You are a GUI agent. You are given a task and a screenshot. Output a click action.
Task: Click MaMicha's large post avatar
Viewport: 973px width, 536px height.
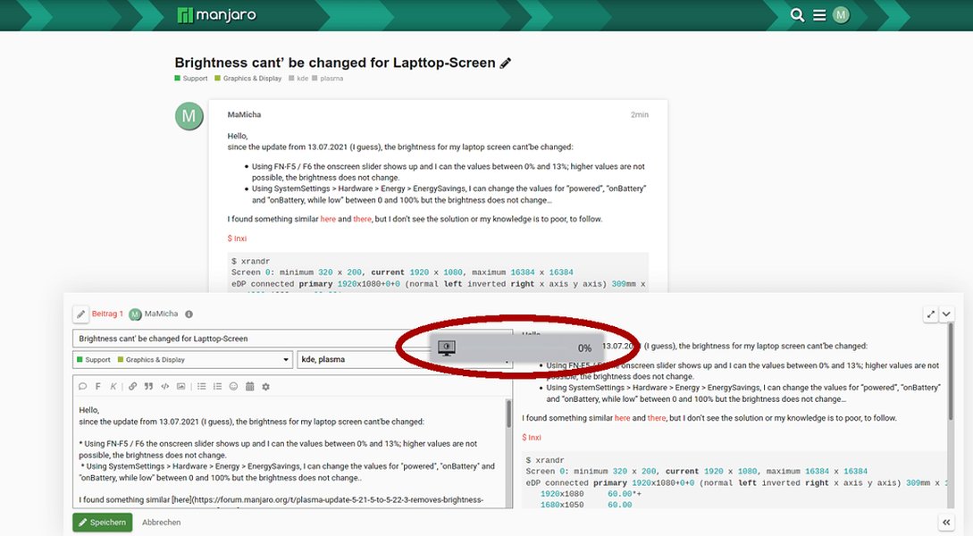(x=189, y=116)
